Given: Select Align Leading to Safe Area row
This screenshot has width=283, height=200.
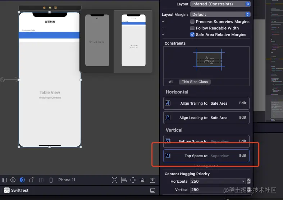Looking at the screenshot, I should 206,118.
